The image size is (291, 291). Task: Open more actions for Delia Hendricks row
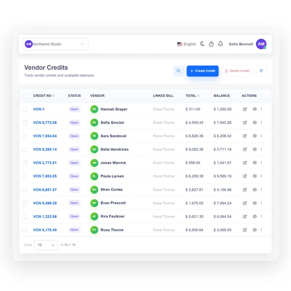(x=261, y=149)
